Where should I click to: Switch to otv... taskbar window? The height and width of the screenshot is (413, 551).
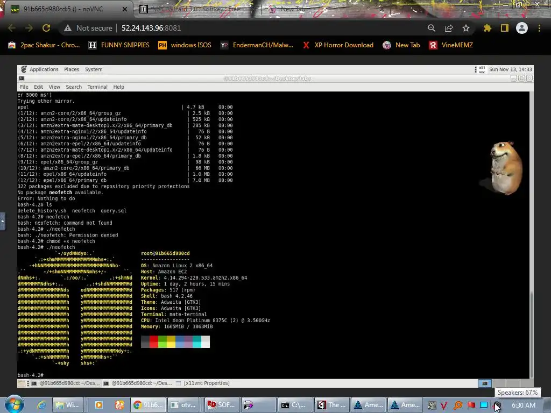tap(184, 405)
